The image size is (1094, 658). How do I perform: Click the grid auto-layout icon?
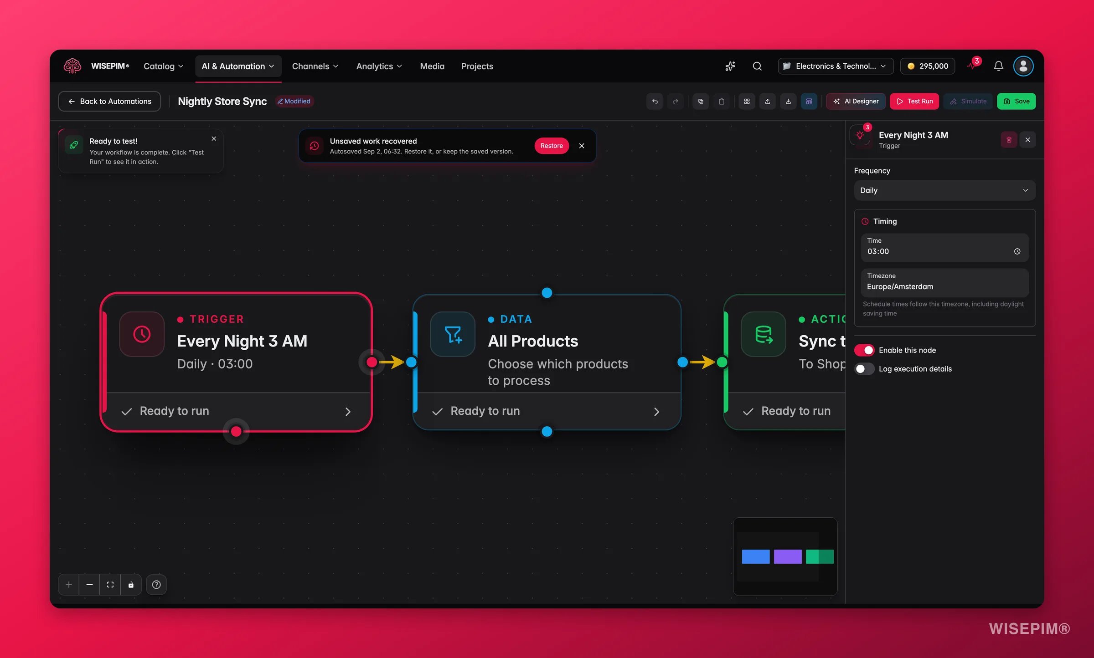coord(747,101)
